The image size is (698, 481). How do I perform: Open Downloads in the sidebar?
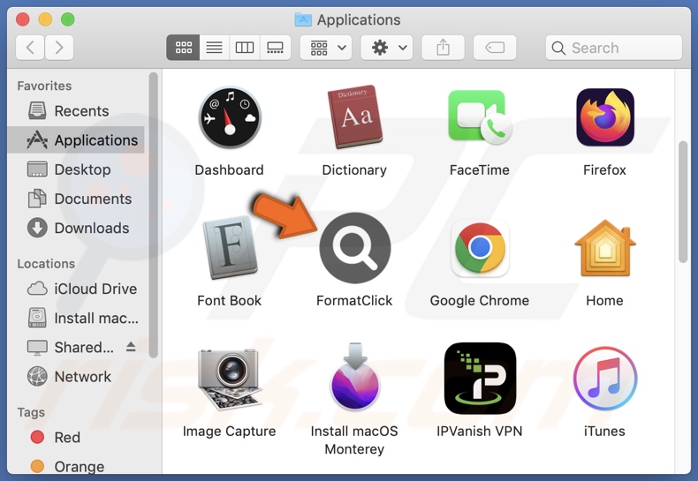click(x=76, y=228)
